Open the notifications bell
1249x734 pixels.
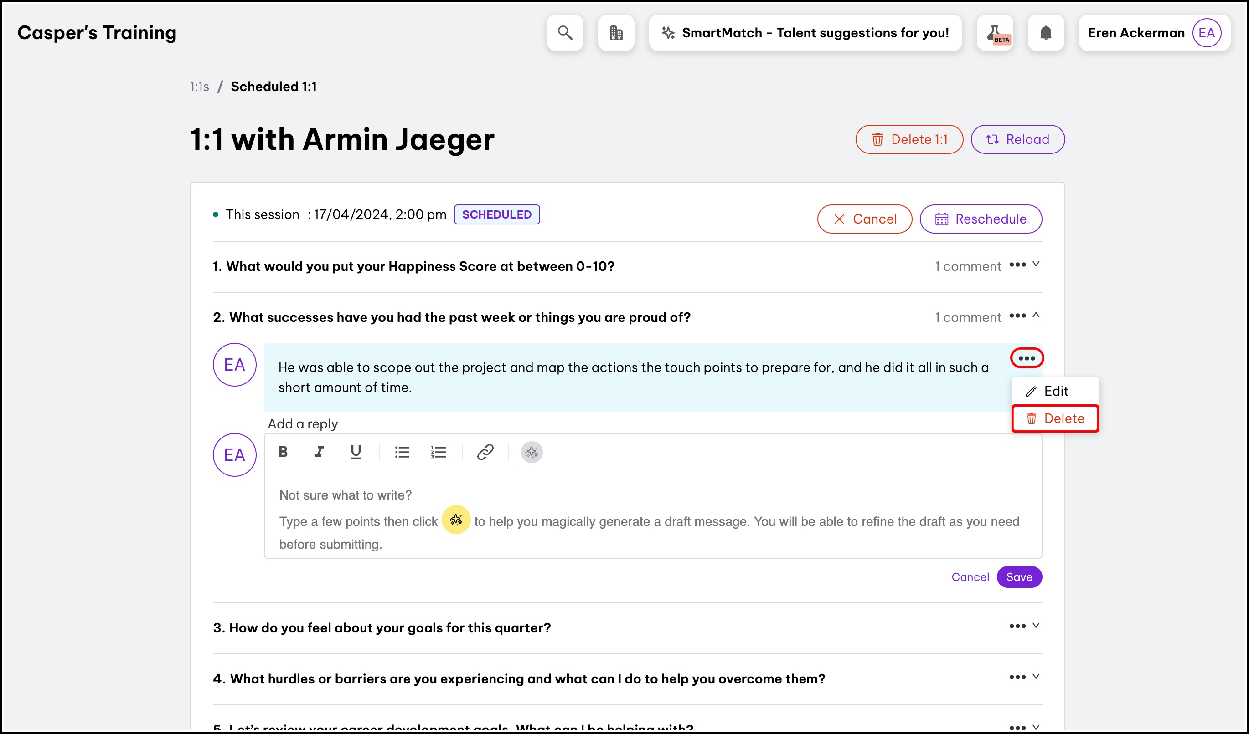click(x=1046, y=33)
